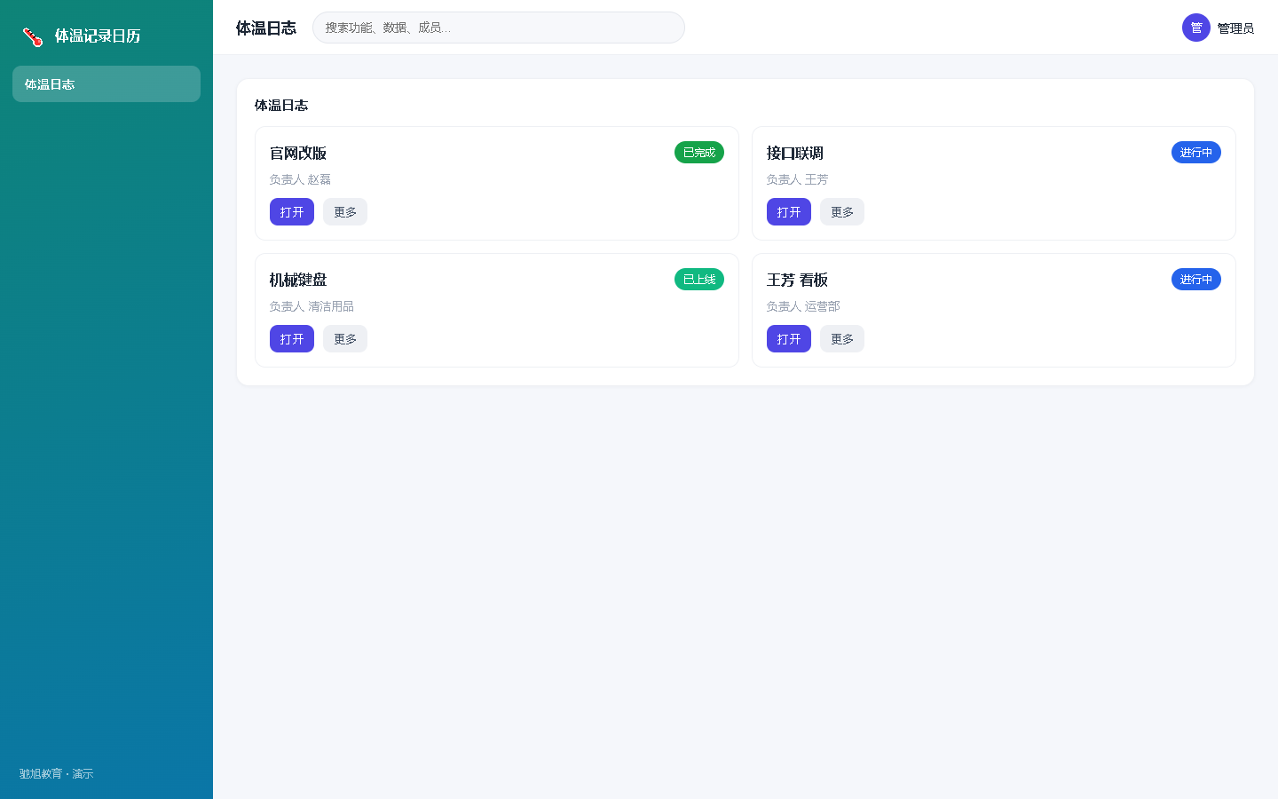Click the 已上线 status badge

[x=699, y=280]
